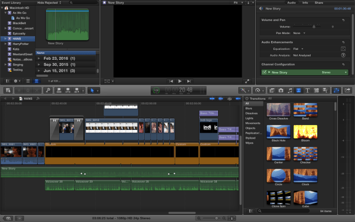Toggle the audio analysis indicator box

[x=343, y=55]
